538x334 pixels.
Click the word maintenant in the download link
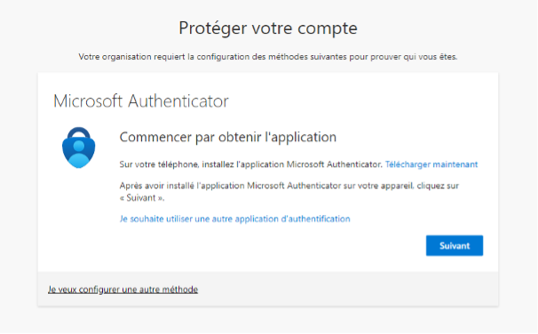click(455, 164)
